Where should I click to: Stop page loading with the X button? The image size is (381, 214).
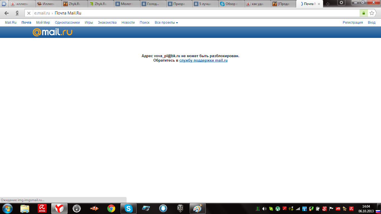click(x=29, y=13)
